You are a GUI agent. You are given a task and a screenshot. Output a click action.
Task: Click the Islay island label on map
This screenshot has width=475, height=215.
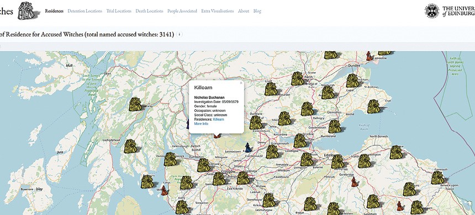click(39, 189)
